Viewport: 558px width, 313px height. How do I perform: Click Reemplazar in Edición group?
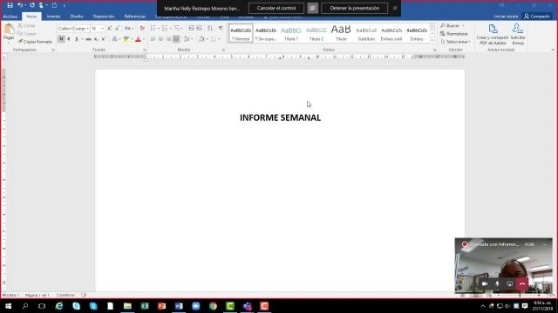(x=454, y=34)
